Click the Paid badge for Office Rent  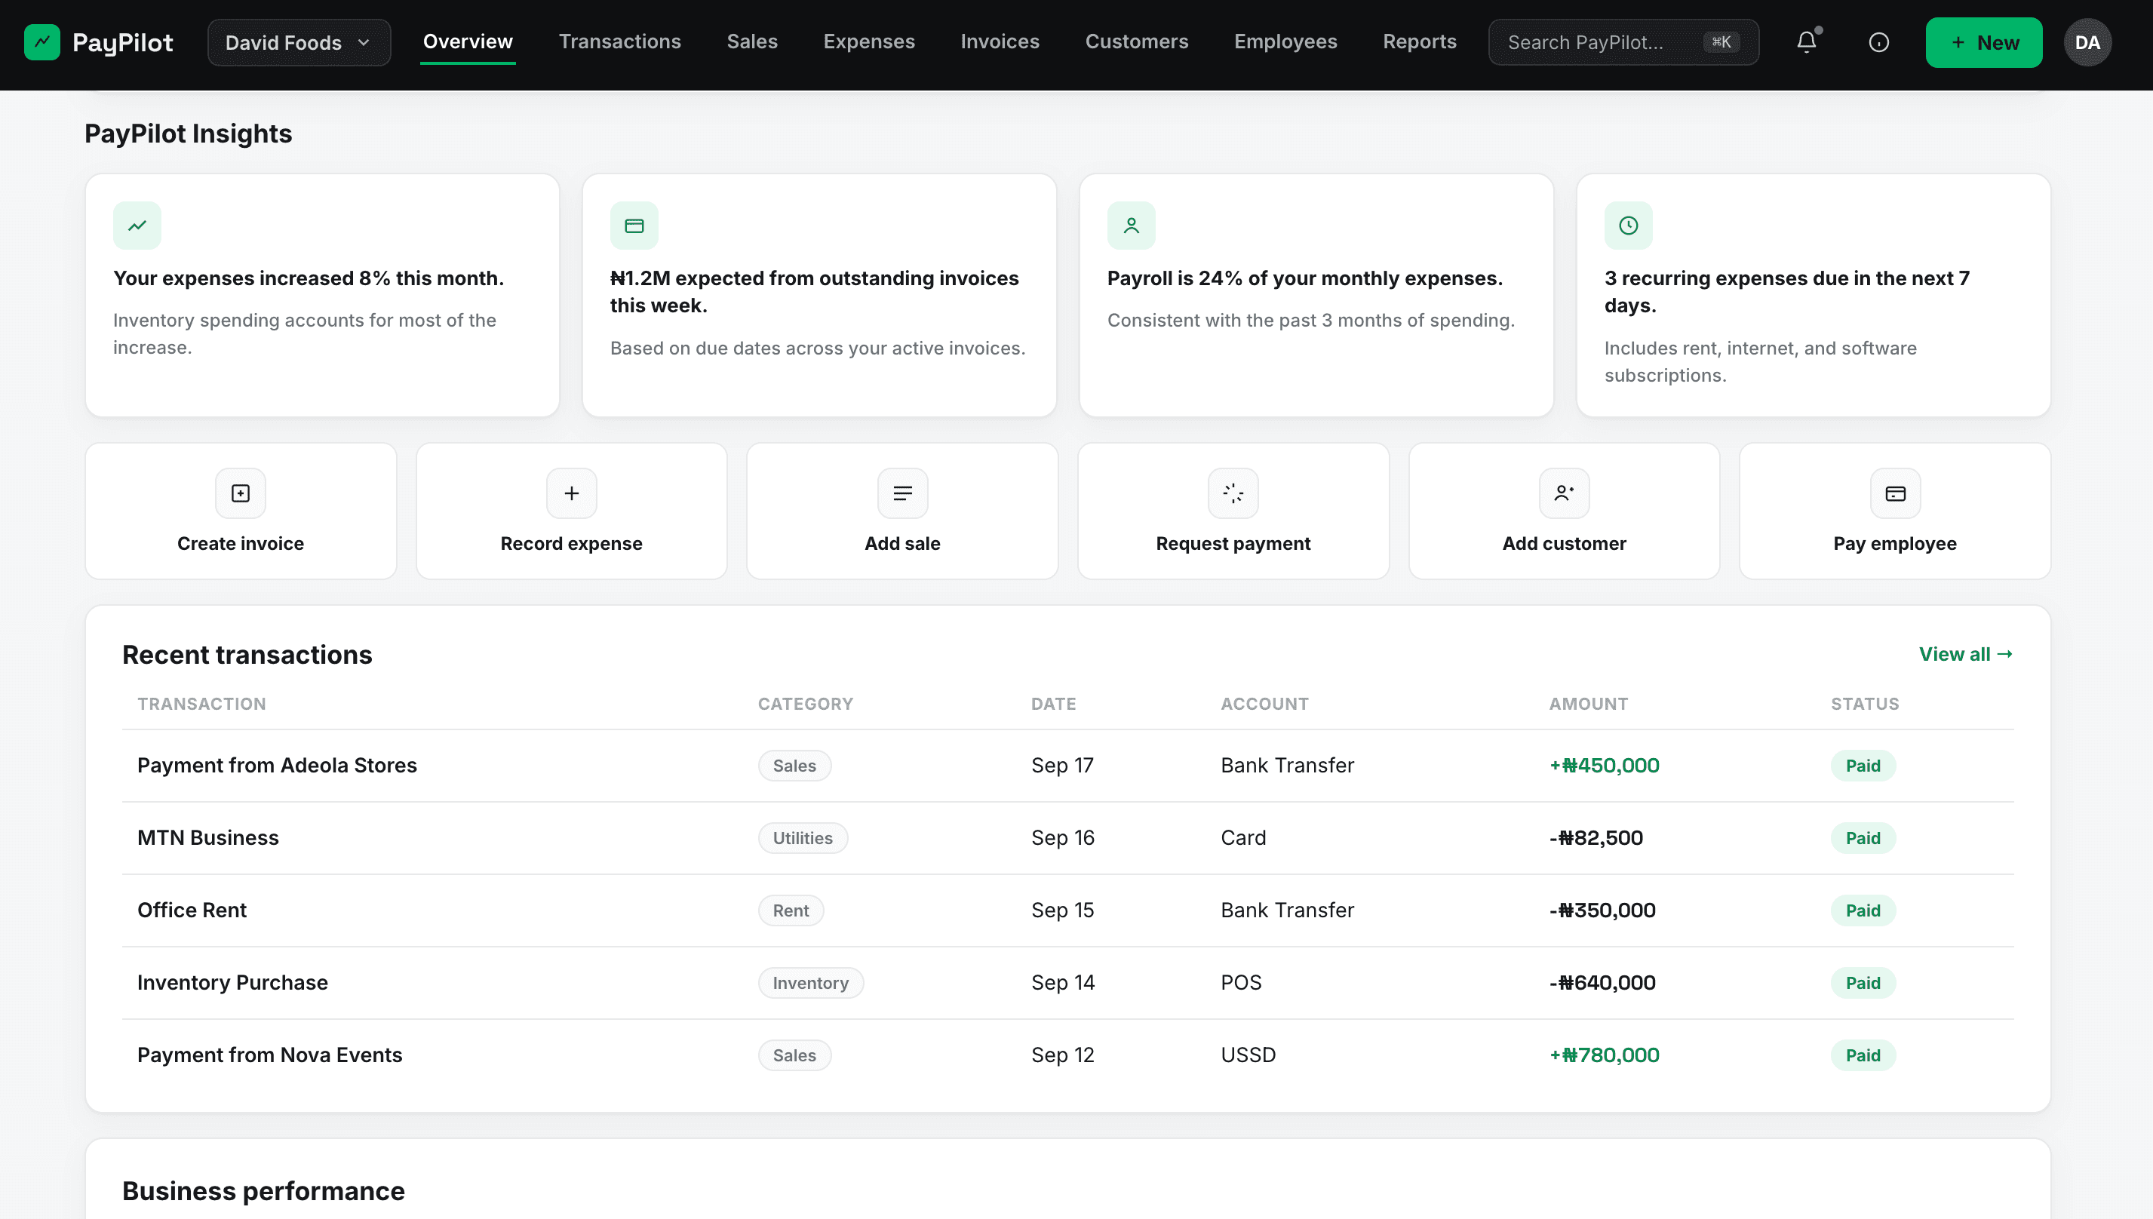pyautogui.click(x=1863, y=910)
